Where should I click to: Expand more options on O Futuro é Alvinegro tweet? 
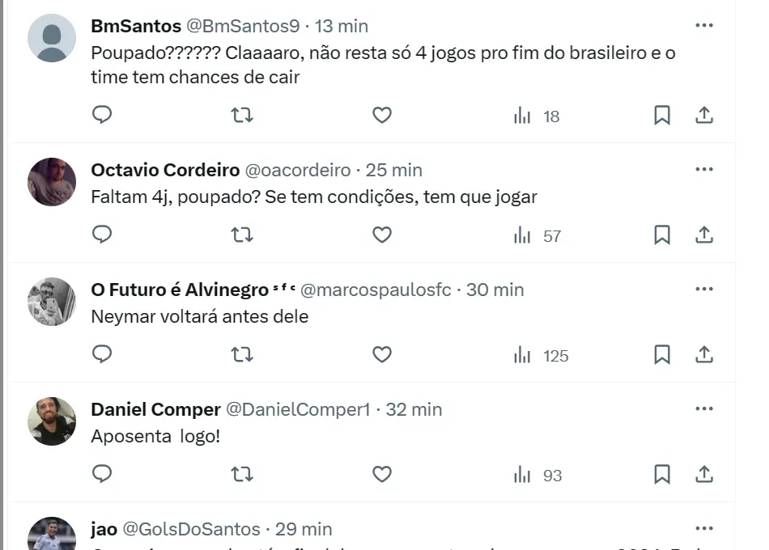(704, 290)
